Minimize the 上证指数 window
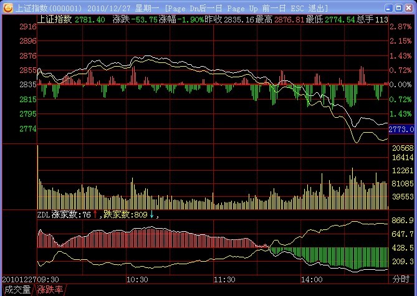417x296 pixels. [x=388, y=8]
